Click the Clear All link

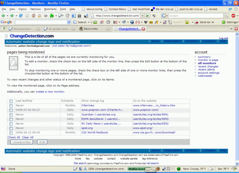(x=27, y=137)
